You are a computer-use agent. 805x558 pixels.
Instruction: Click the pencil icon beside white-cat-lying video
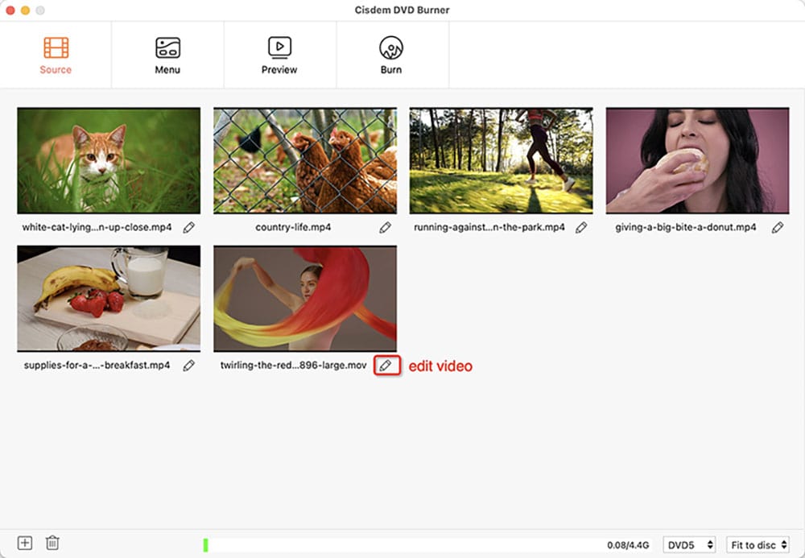pyautogui.click(x=189, y=228)
